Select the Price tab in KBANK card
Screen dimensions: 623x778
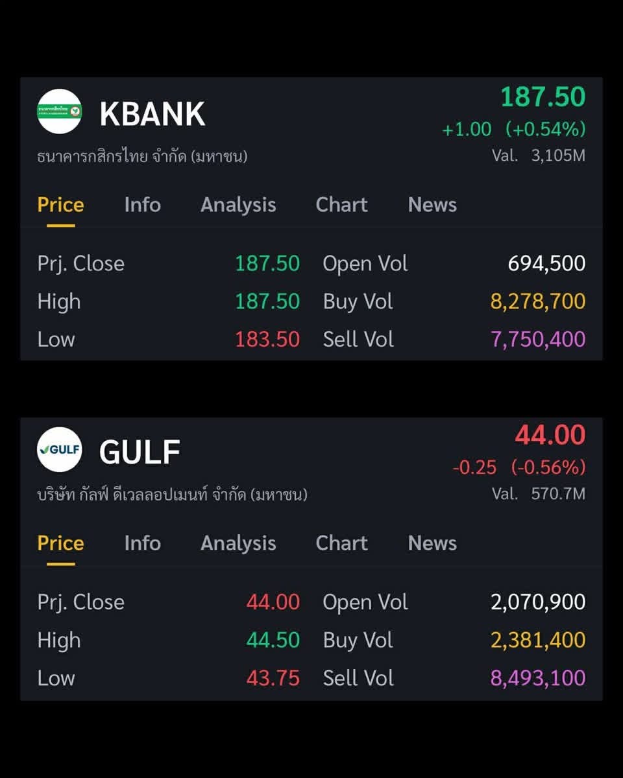tap(60, 205)
